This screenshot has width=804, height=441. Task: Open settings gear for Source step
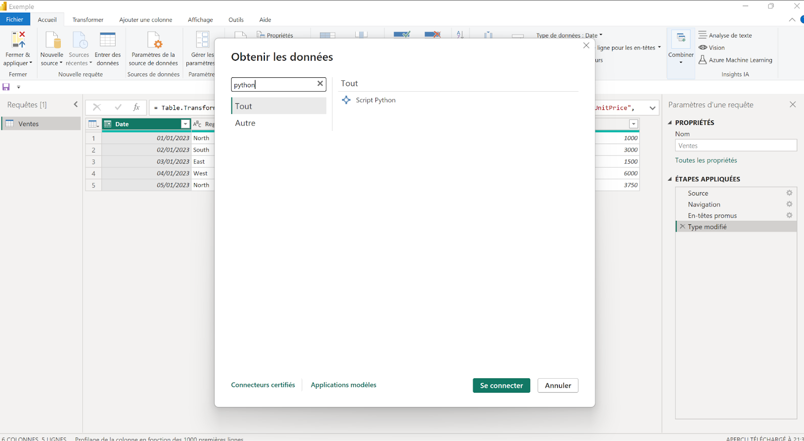789,193
